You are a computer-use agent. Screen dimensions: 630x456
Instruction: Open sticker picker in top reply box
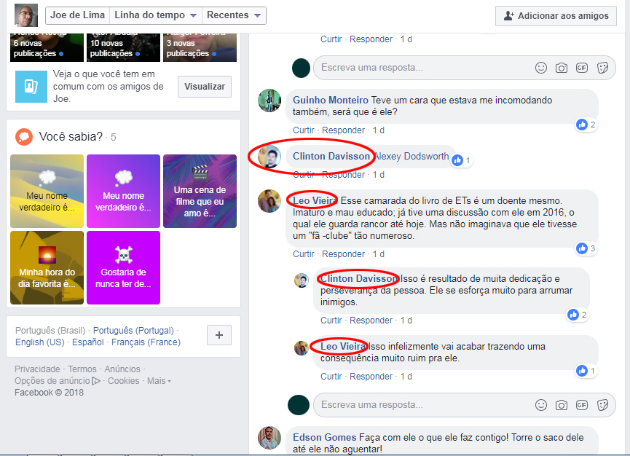click(602, 68)
